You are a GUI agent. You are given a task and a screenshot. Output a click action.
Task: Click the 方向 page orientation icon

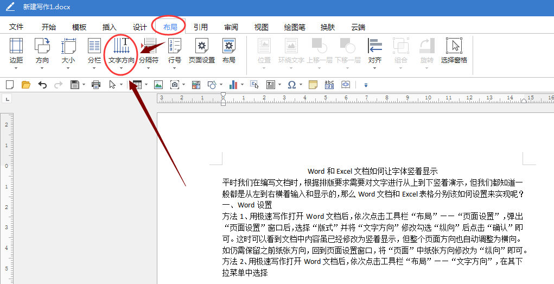(x=42, y=46)
